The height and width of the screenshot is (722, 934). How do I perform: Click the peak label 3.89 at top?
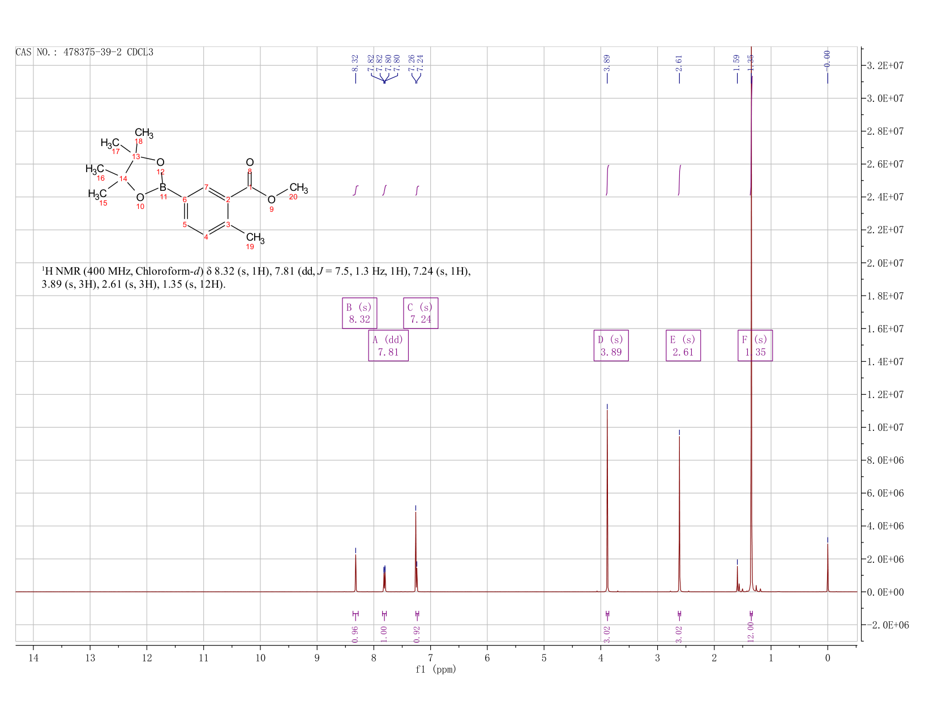607,63
